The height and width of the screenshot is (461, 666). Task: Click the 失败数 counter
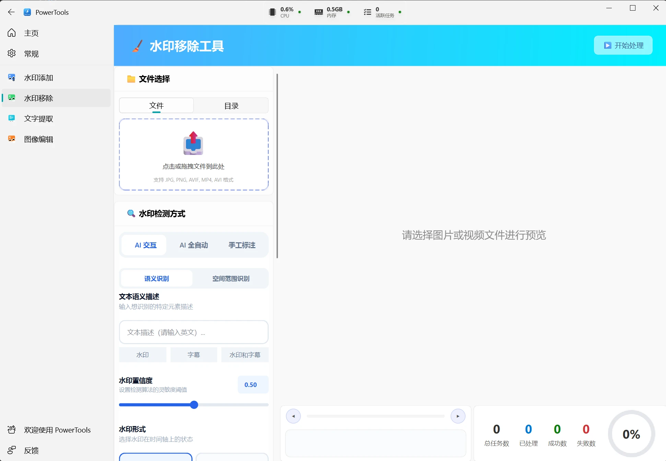tap(586, 435)
